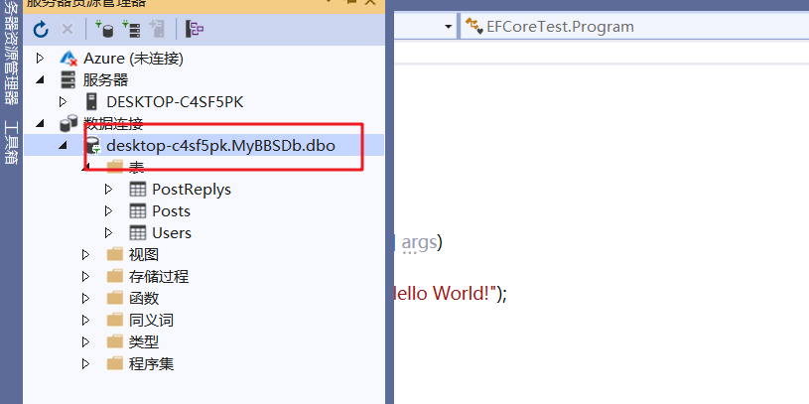Screen dimensions: 809x404
Task: Click the Users table icon
Action: pyautogui.click(x=137, y=232)
